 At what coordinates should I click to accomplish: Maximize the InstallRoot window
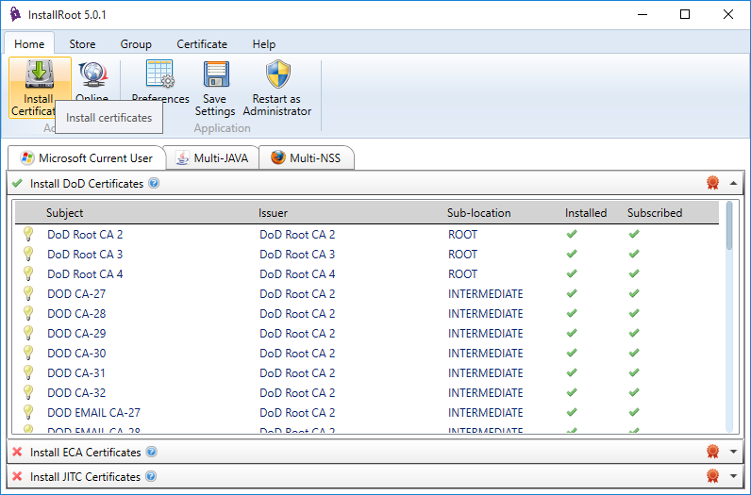click(685, 14)
